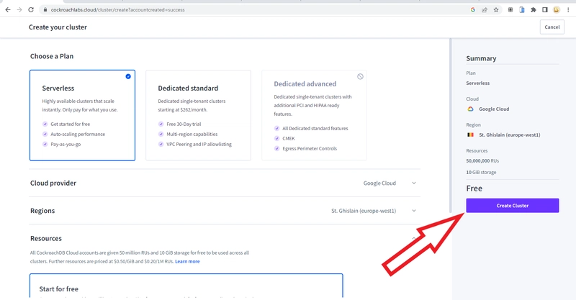Click the Regions section heading

(x=42, y=211)
